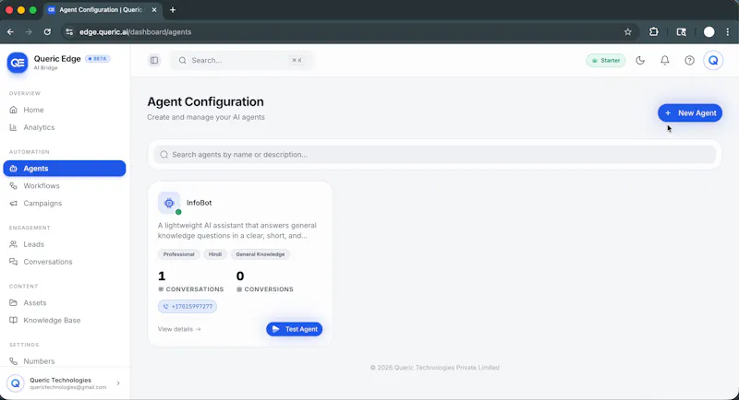
Task: Open the Chrome three-dot menu
Action: pos(728,32)
